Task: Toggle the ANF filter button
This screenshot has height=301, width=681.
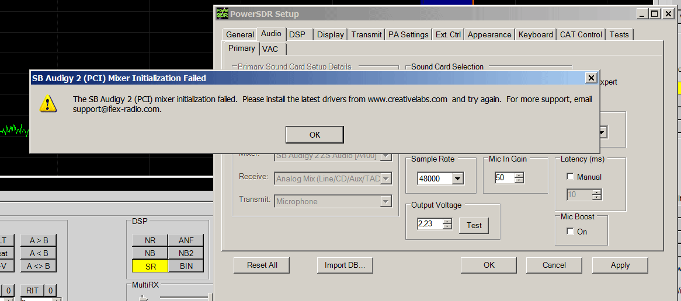Action: click(186, 240)
